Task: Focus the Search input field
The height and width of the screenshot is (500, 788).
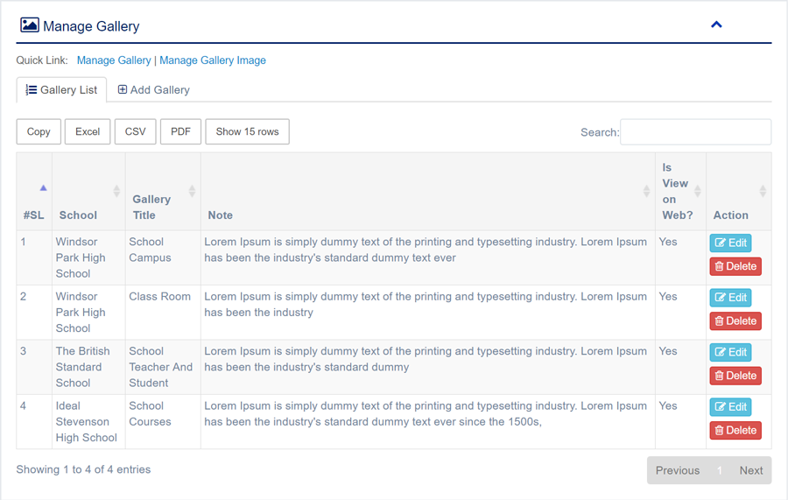Action: click(695, 131)
